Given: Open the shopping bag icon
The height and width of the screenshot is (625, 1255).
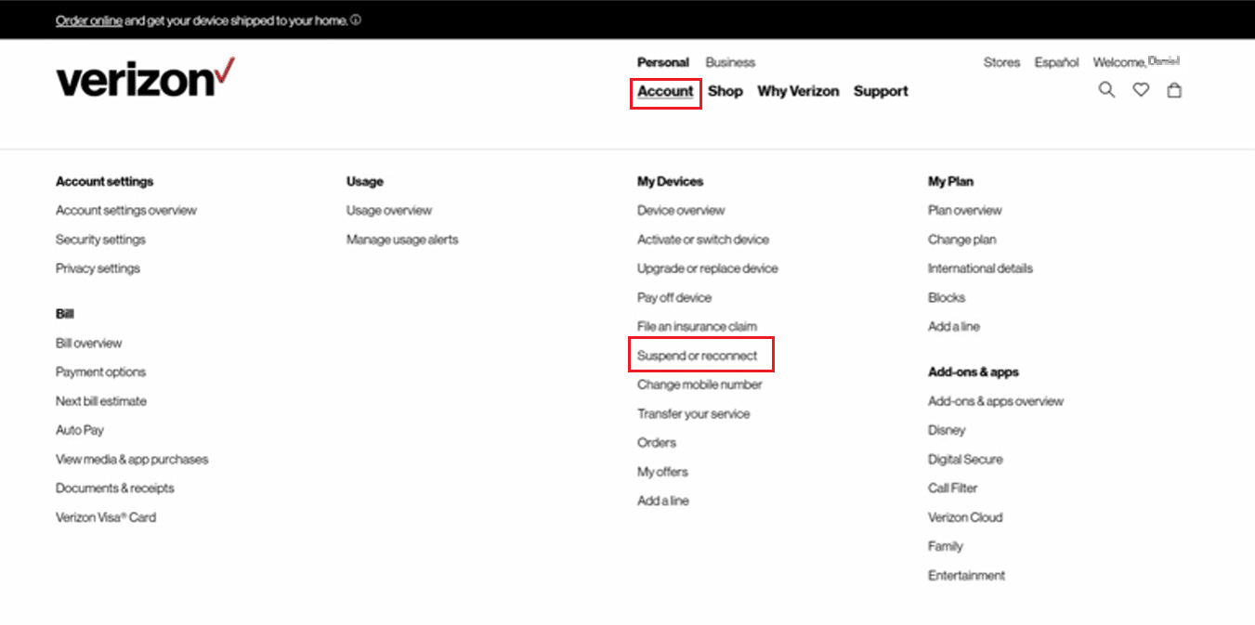Looking at the screenshot, I should [1174, 90].
